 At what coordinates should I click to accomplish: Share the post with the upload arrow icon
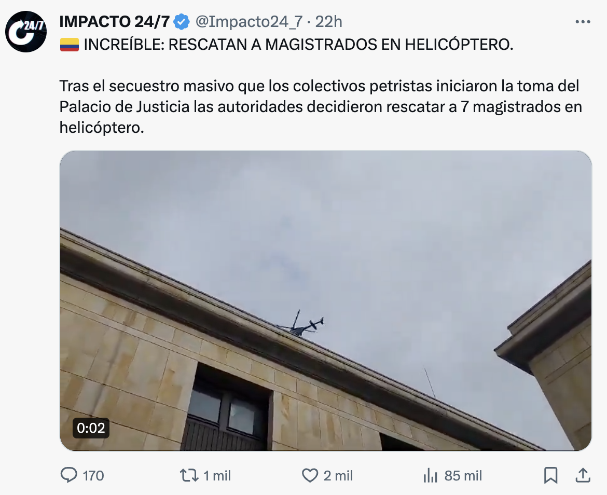coord(583,475)
